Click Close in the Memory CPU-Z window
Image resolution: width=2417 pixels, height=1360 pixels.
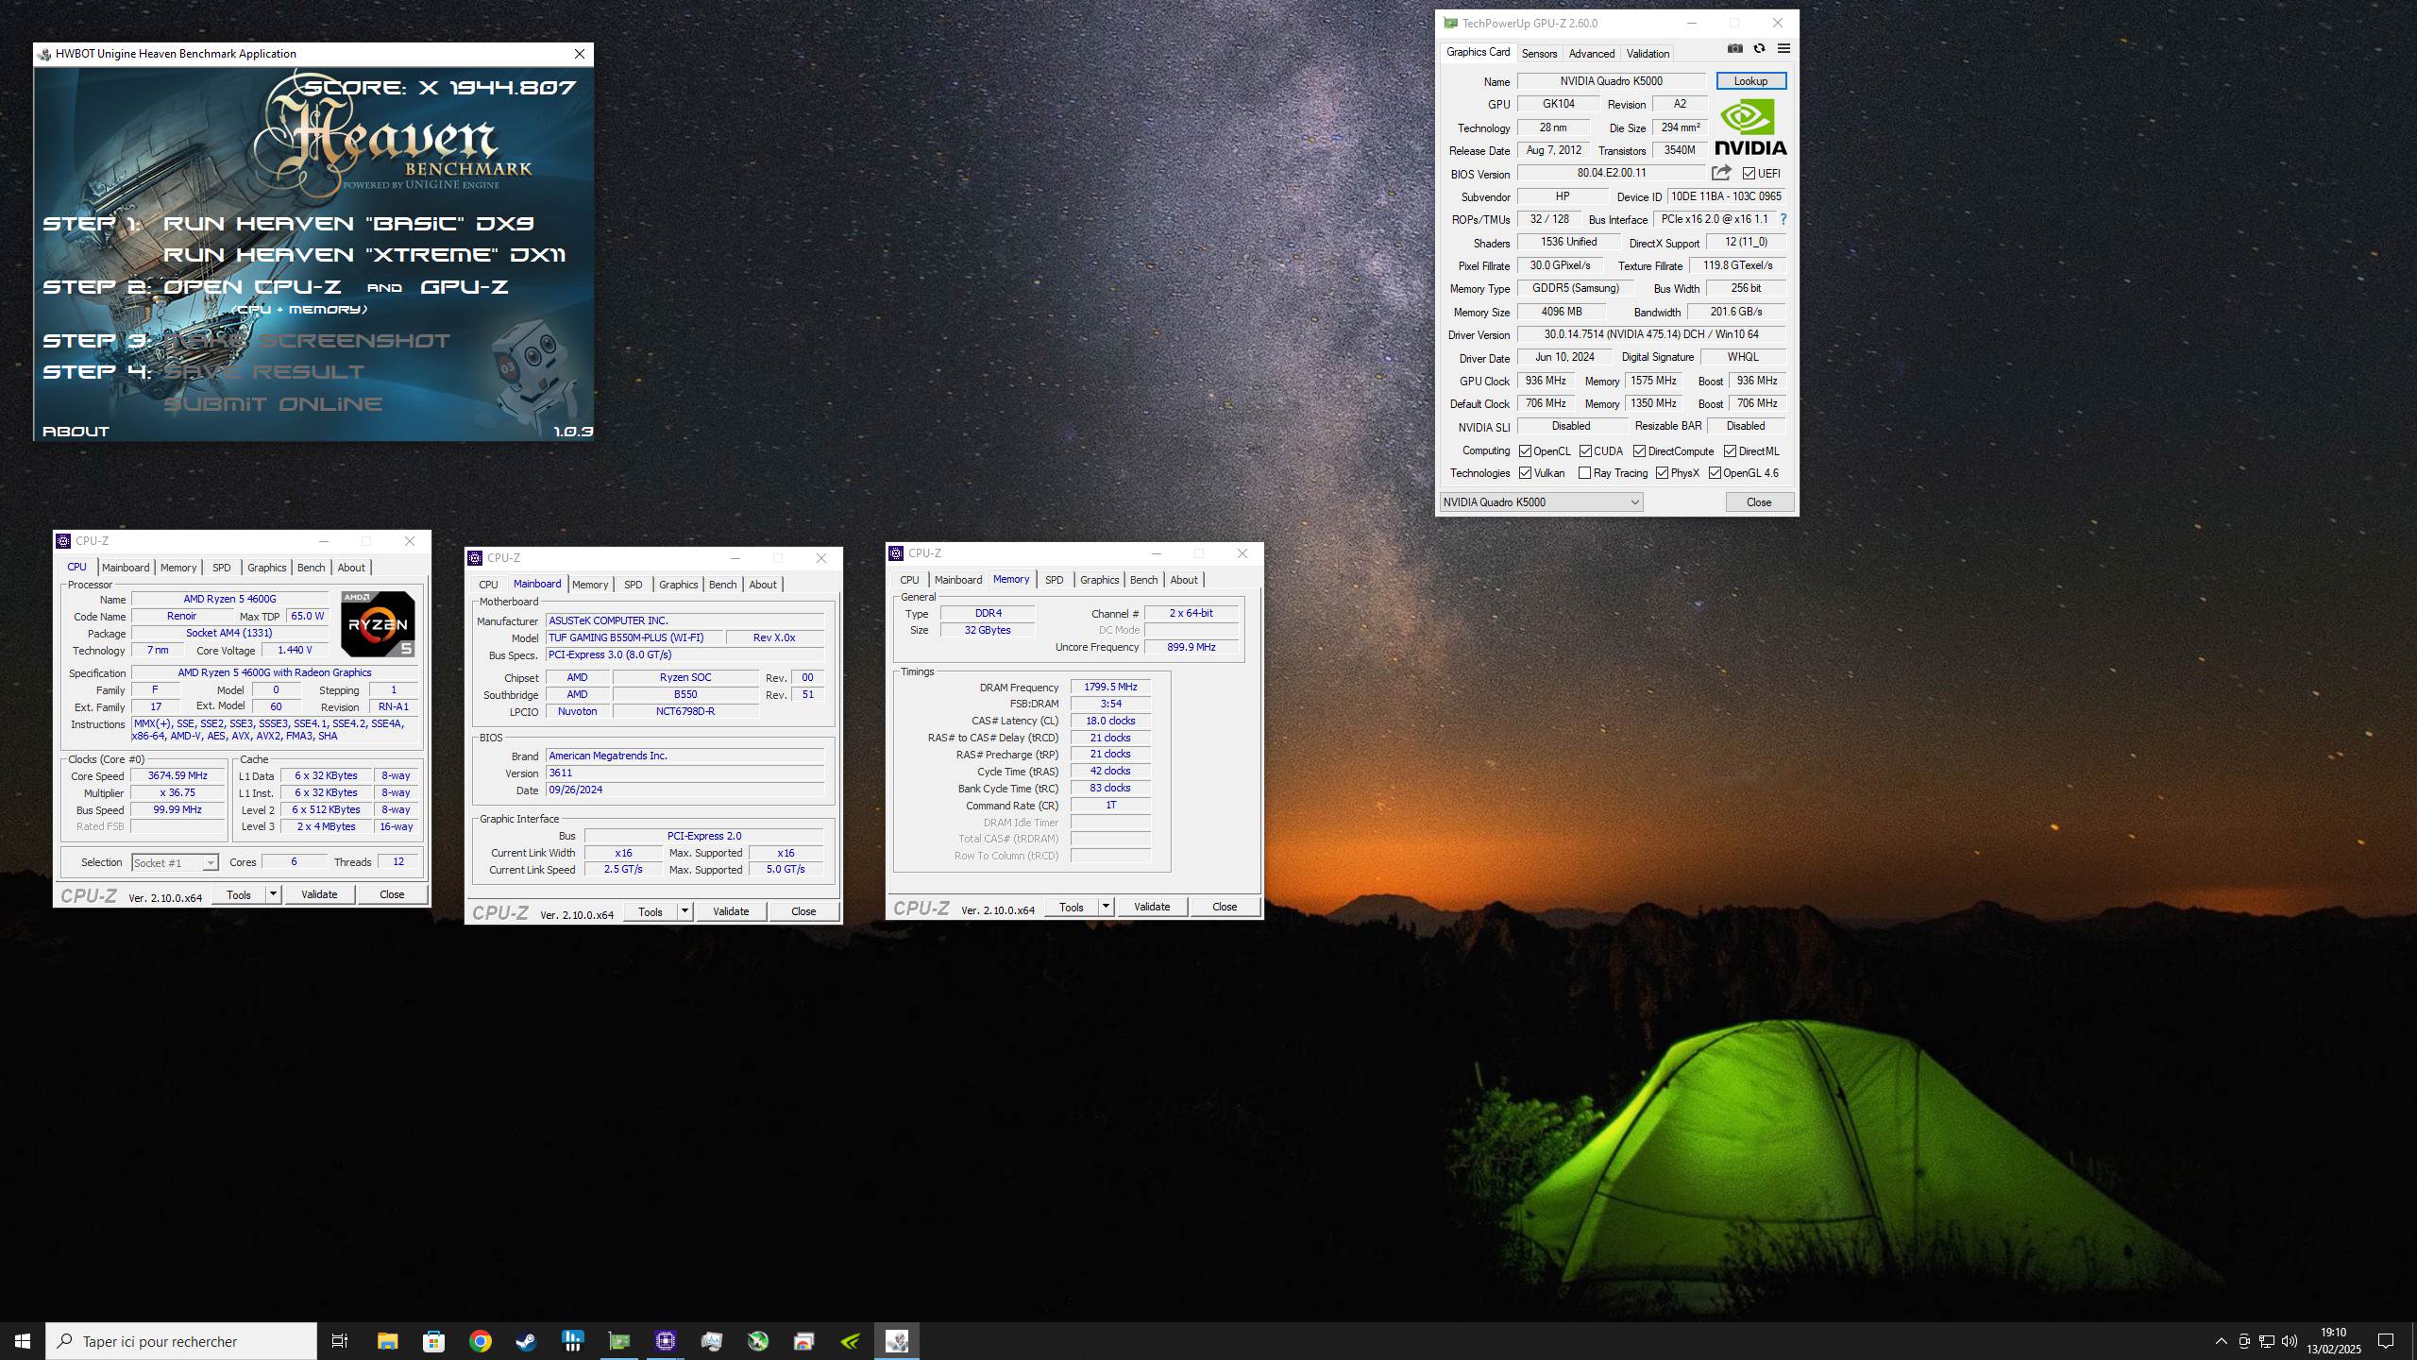pos(1225,906)
